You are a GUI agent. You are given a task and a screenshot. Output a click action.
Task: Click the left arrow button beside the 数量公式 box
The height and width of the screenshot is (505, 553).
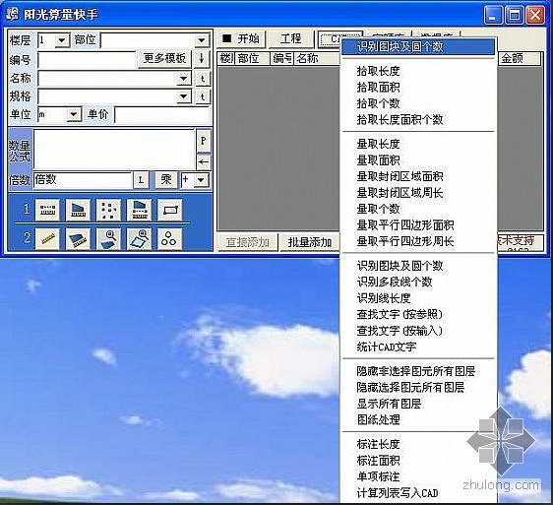203,162
